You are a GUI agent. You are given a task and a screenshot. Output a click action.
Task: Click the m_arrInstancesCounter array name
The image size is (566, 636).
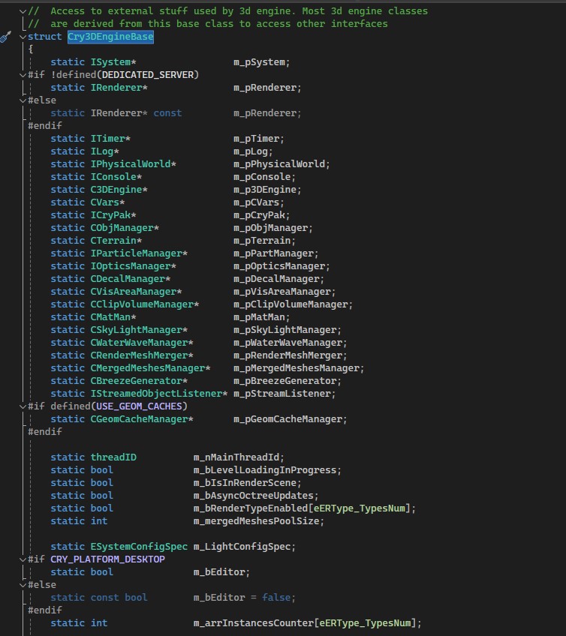[x=254, y=623]
